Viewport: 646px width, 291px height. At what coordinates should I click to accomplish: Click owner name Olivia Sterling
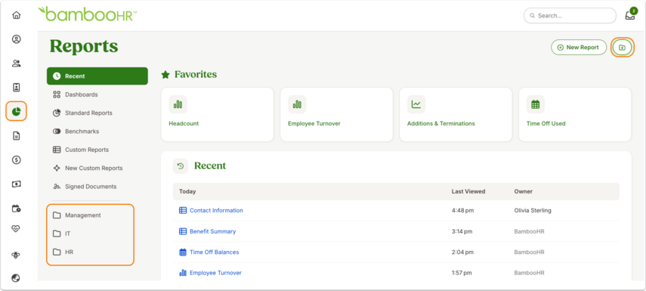point(533,210)
